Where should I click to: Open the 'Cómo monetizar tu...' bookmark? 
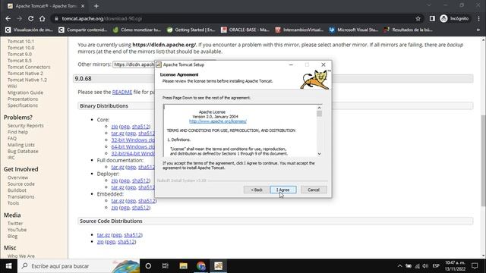pyautogui.click(x=137, y=30)
